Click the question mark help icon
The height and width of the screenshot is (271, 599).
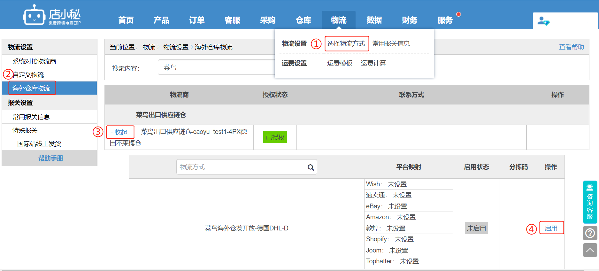pos(590,233)
